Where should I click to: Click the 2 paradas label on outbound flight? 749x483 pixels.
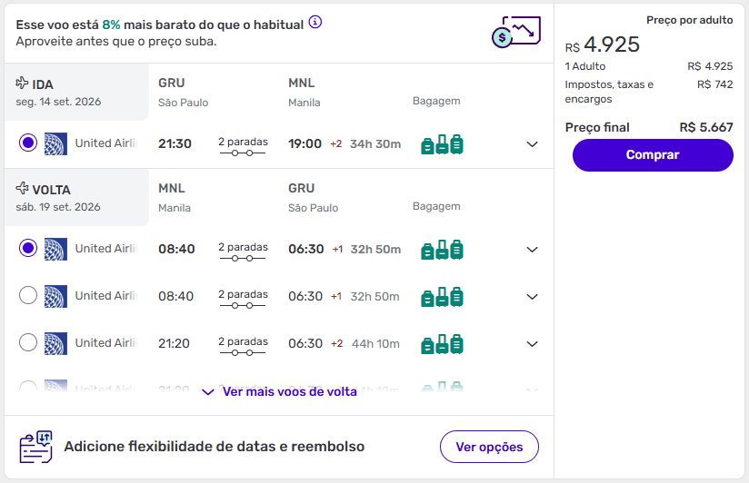point(243,142)
